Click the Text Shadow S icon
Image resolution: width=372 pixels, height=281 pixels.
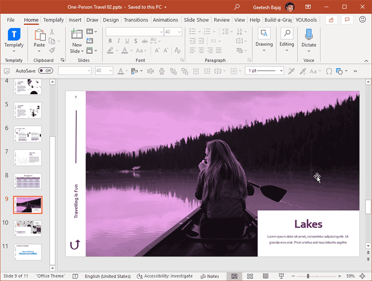click(136, 41)
